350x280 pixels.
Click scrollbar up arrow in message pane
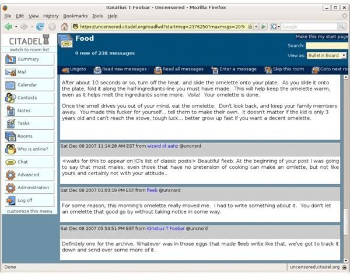345,77
